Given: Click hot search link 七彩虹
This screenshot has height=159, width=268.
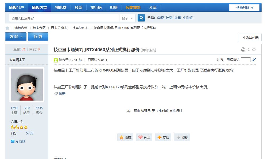Looking at the screenshot, I should (188, 18).
